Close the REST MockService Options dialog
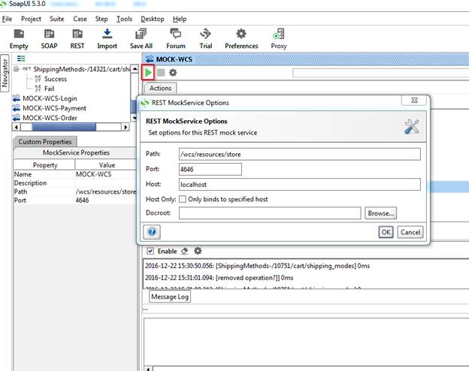 tap(414, 100)
